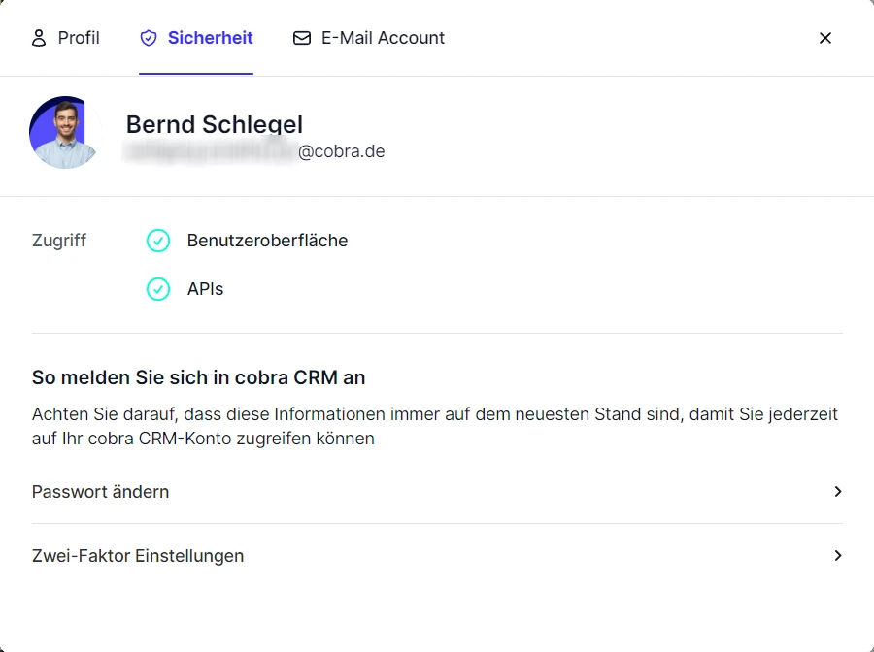
Task: Click the Profil person icon
Action: 39,37
